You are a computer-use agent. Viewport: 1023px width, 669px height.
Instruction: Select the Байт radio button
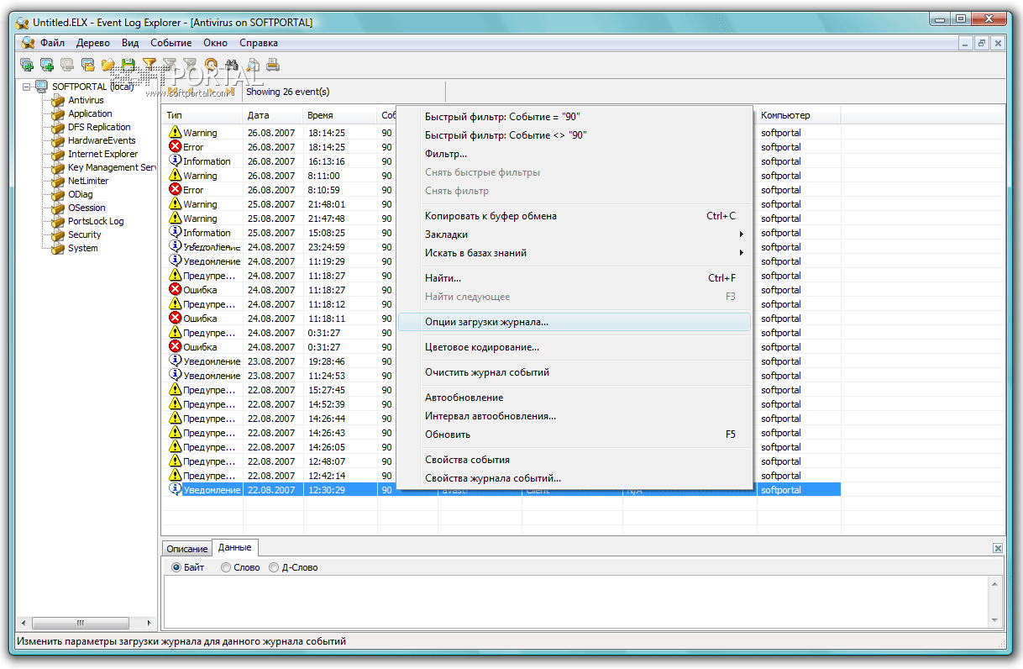(176, 567)
